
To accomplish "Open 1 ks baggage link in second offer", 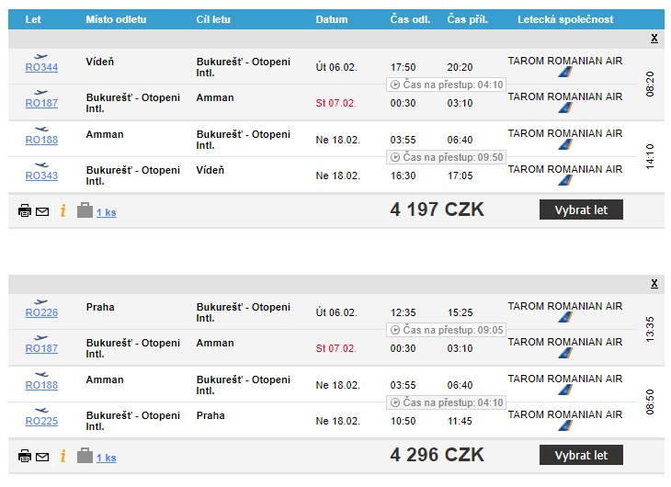I will tap(106, 458).
